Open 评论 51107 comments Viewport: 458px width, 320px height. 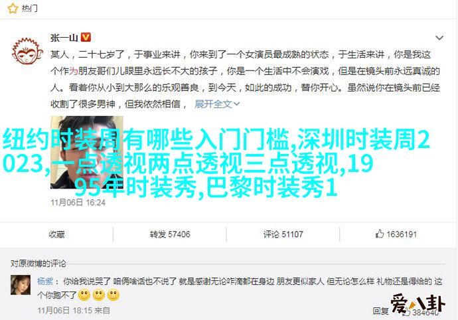coord(283,234)
